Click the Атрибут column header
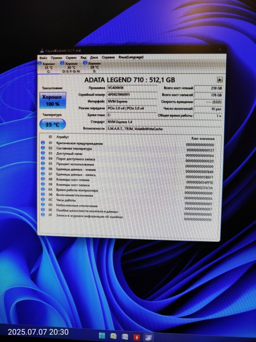Image resolution: width=256 pixels, height=342 pixels. tap(62, 137)
